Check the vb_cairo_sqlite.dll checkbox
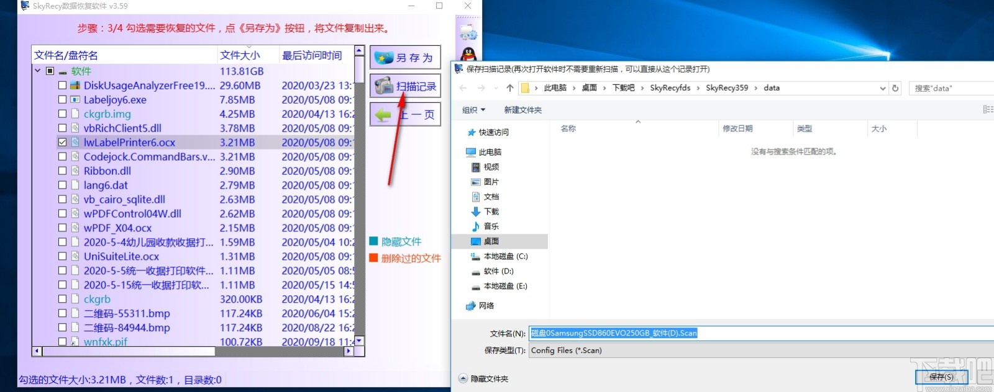Image resolution: width=994 pixels, height=392 pixels. pos(62,200)
